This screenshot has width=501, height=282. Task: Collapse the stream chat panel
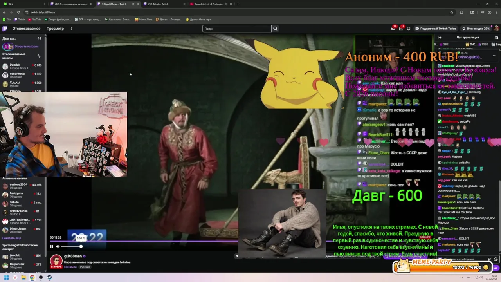tap(440, 38)
